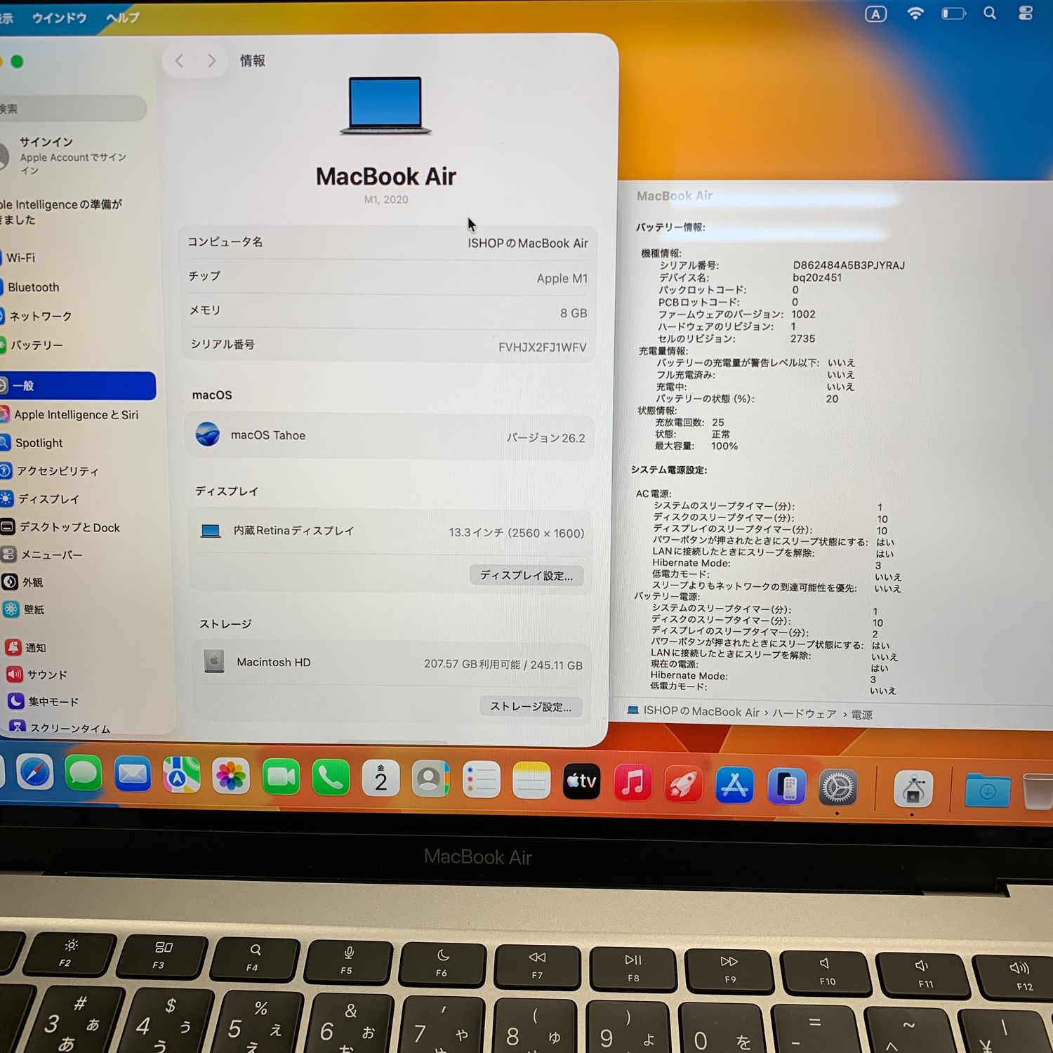Click the ストレージ設定... button
The height and width of the screenshot is (1053, 1053).
531,706
